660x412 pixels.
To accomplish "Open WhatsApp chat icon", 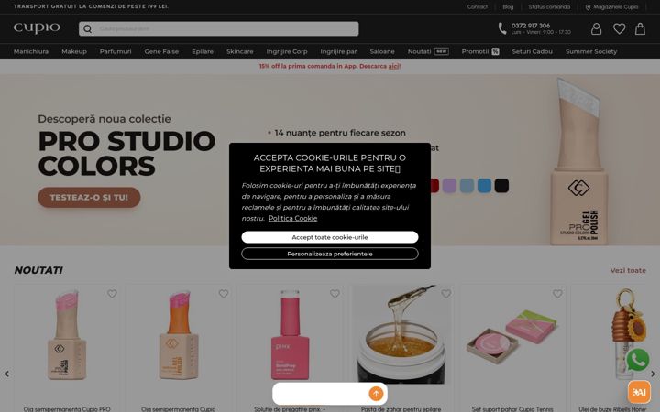I will [x=638, y=360].
